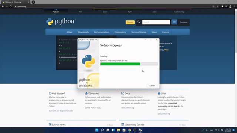Viewport: 237px width, 133px height.
Task: Click the Cancel button in Python Setup
Action: (152, 85)
